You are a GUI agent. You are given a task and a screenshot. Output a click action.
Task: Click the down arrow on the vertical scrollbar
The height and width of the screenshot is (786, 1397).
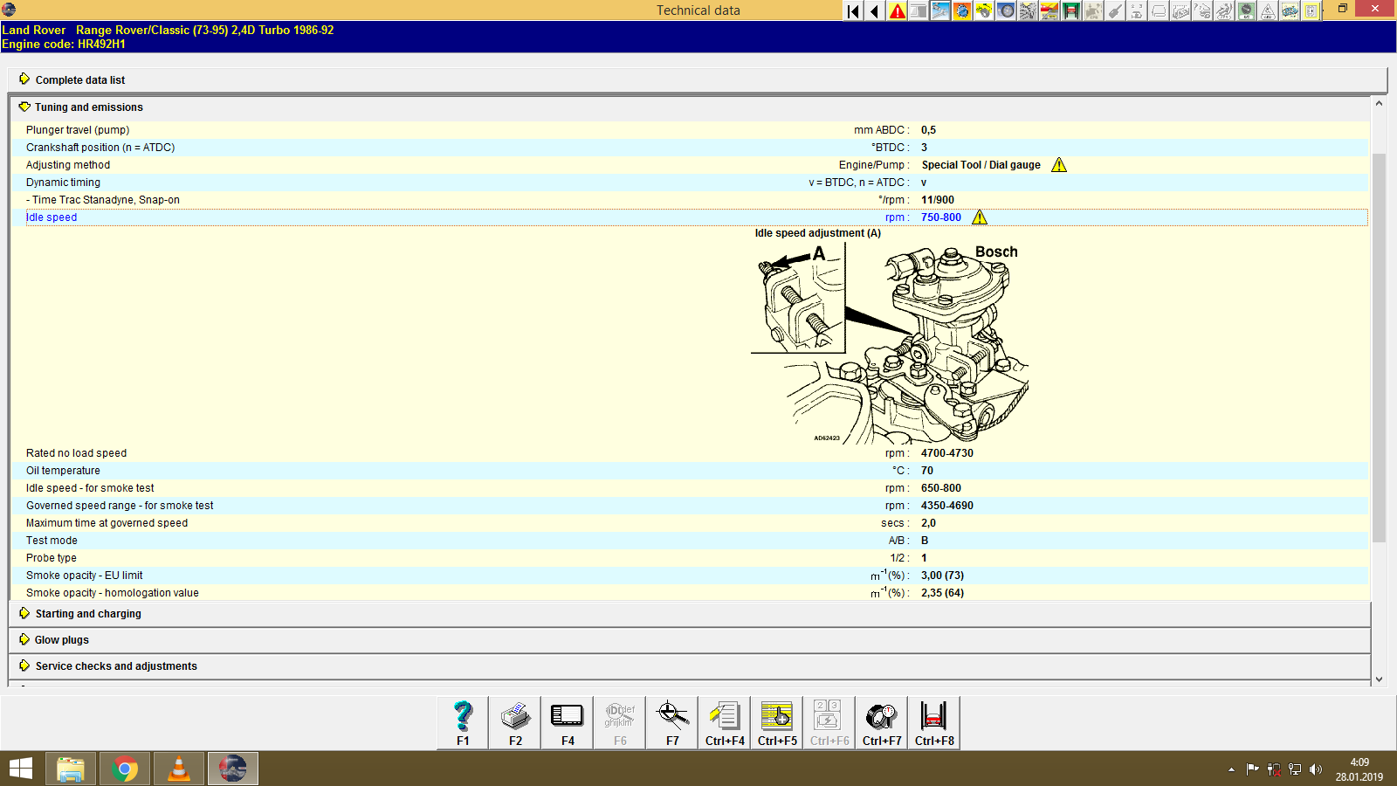[1379, 678]
